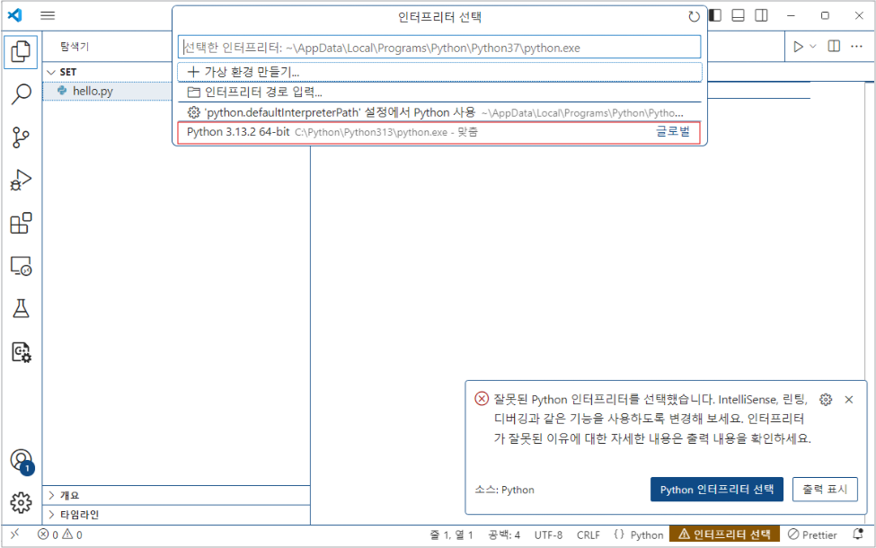Toggle primary side bar layout

[x=715, y=15]
